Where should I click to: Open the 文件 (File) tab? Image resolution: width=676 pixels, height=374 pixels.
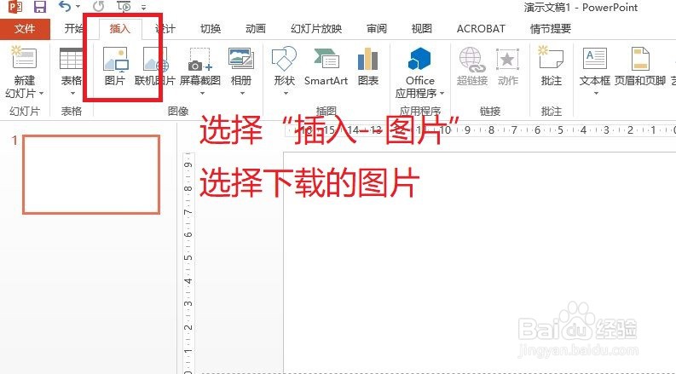[x=25, y=29]
